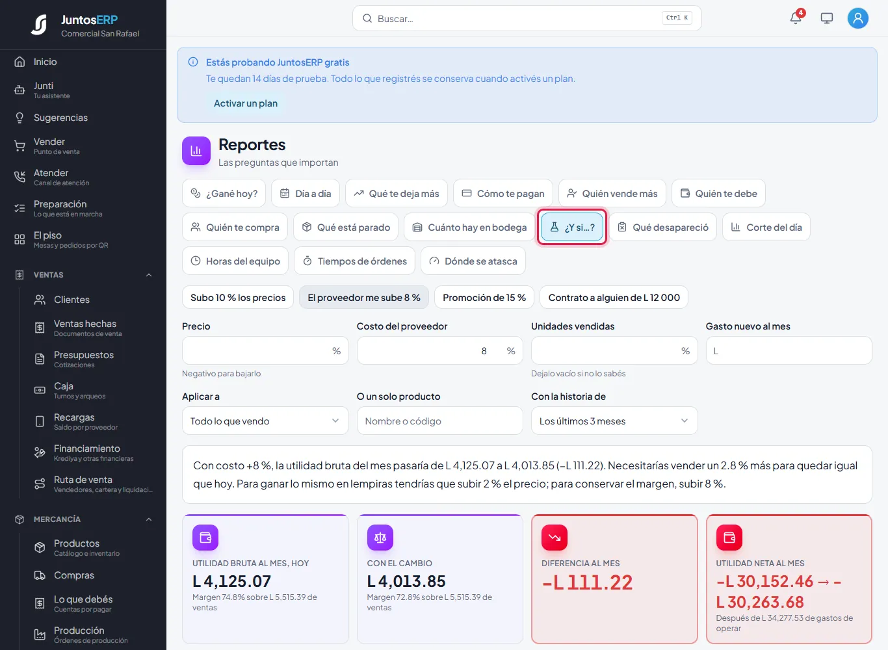Click the Precio percent field
The height and width of the screenshot is (650, 888).
[265, 350]
